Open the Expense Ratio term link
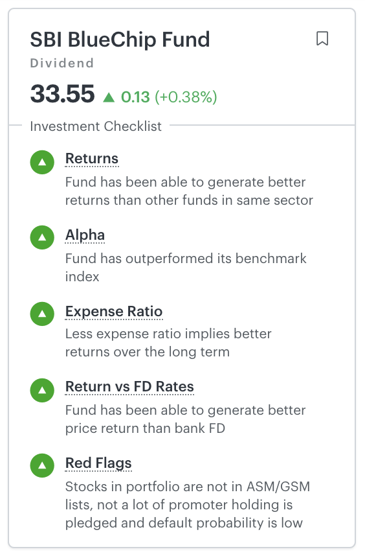The height and width of the screenshot is (556, 365). [114, 311]
